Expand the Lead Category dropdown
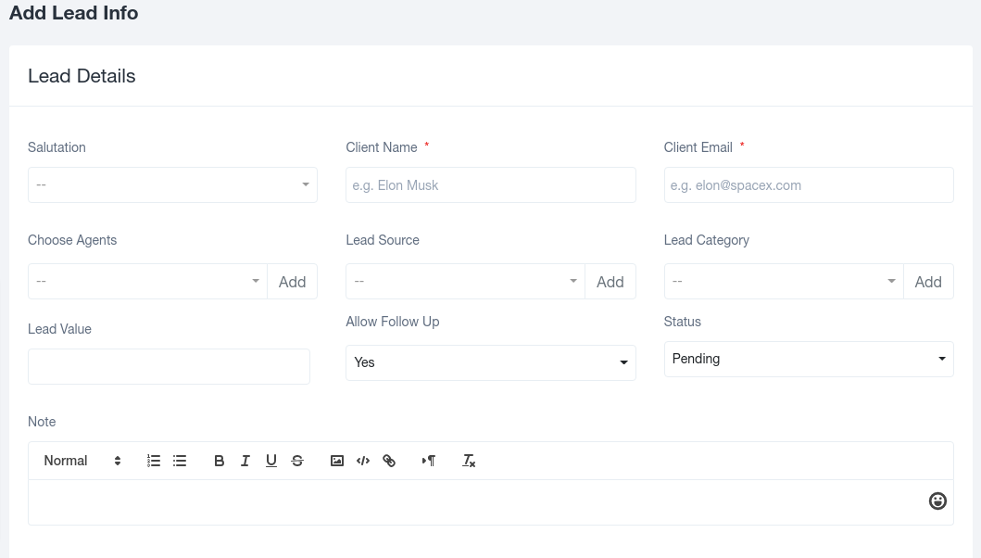981x558 pixels. tap(783, 281)
